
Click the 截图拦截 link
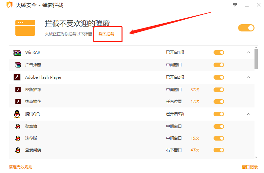click(x=106, y=34)
